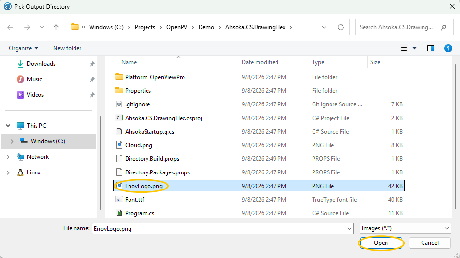Collapse the This PC node
The width and height of the screenshot is (460, 258).
click(x=8, y=126)
